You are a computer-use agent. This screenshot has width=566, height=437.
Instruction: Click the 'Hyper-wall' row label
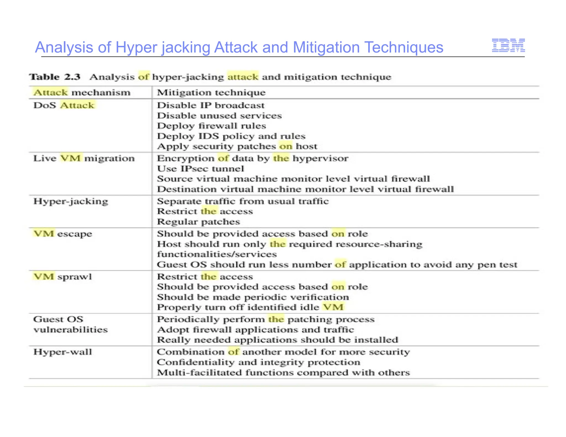click(63, 352)
